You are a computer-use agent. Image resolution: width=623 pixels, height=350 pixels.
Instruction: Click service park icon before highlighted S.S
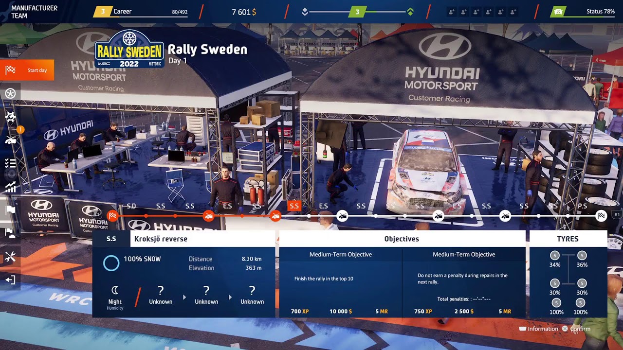coord(275,216)
